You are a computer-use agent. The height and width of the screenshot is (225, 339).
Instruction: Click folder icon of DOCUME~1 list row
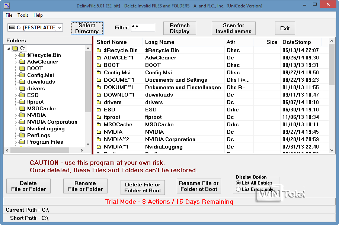tap(99, 80)
